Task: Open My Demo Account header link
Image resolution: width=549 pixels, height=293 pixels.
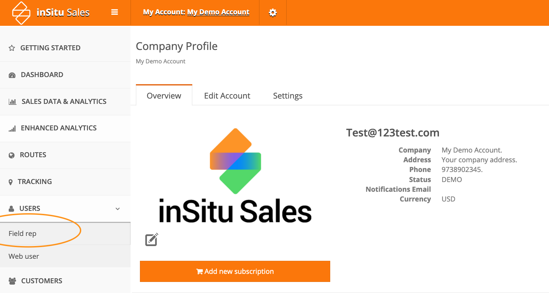Action: tap(218, 12)
